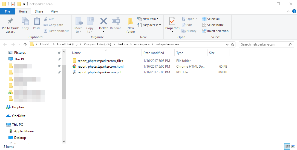Select report_phptestsparkercom.html file
Viewport: 297px width, 150px height.
pyautogui.click(x=100, y=67)
